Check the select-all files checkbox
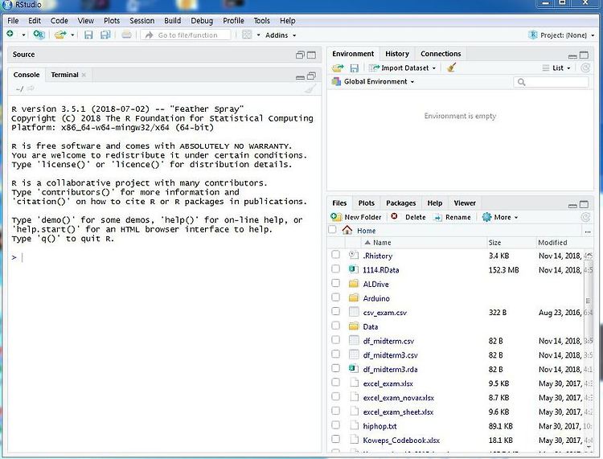This screenshot has width=603, height=459. coord(333,230)
